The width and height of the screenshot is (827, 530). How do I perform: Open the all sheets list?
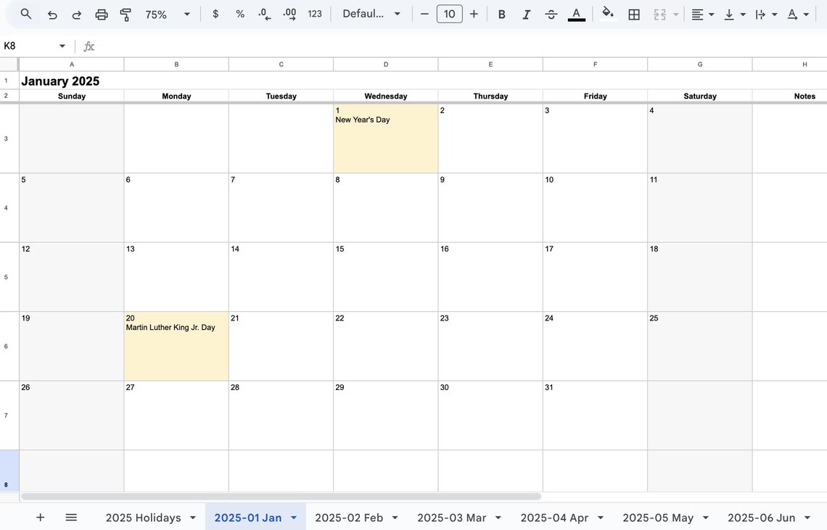71,518
